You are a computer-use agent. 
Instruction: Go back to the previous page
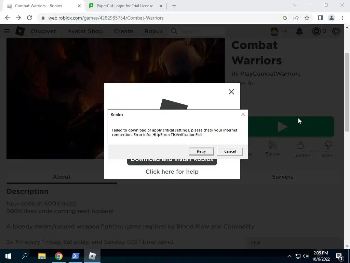(x=8, y=18)
